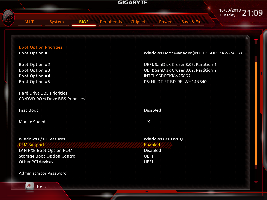The height and width of the screenshot is (200, 267).
Task: Click the right-side panel arrow
Action: click(262, 73)
